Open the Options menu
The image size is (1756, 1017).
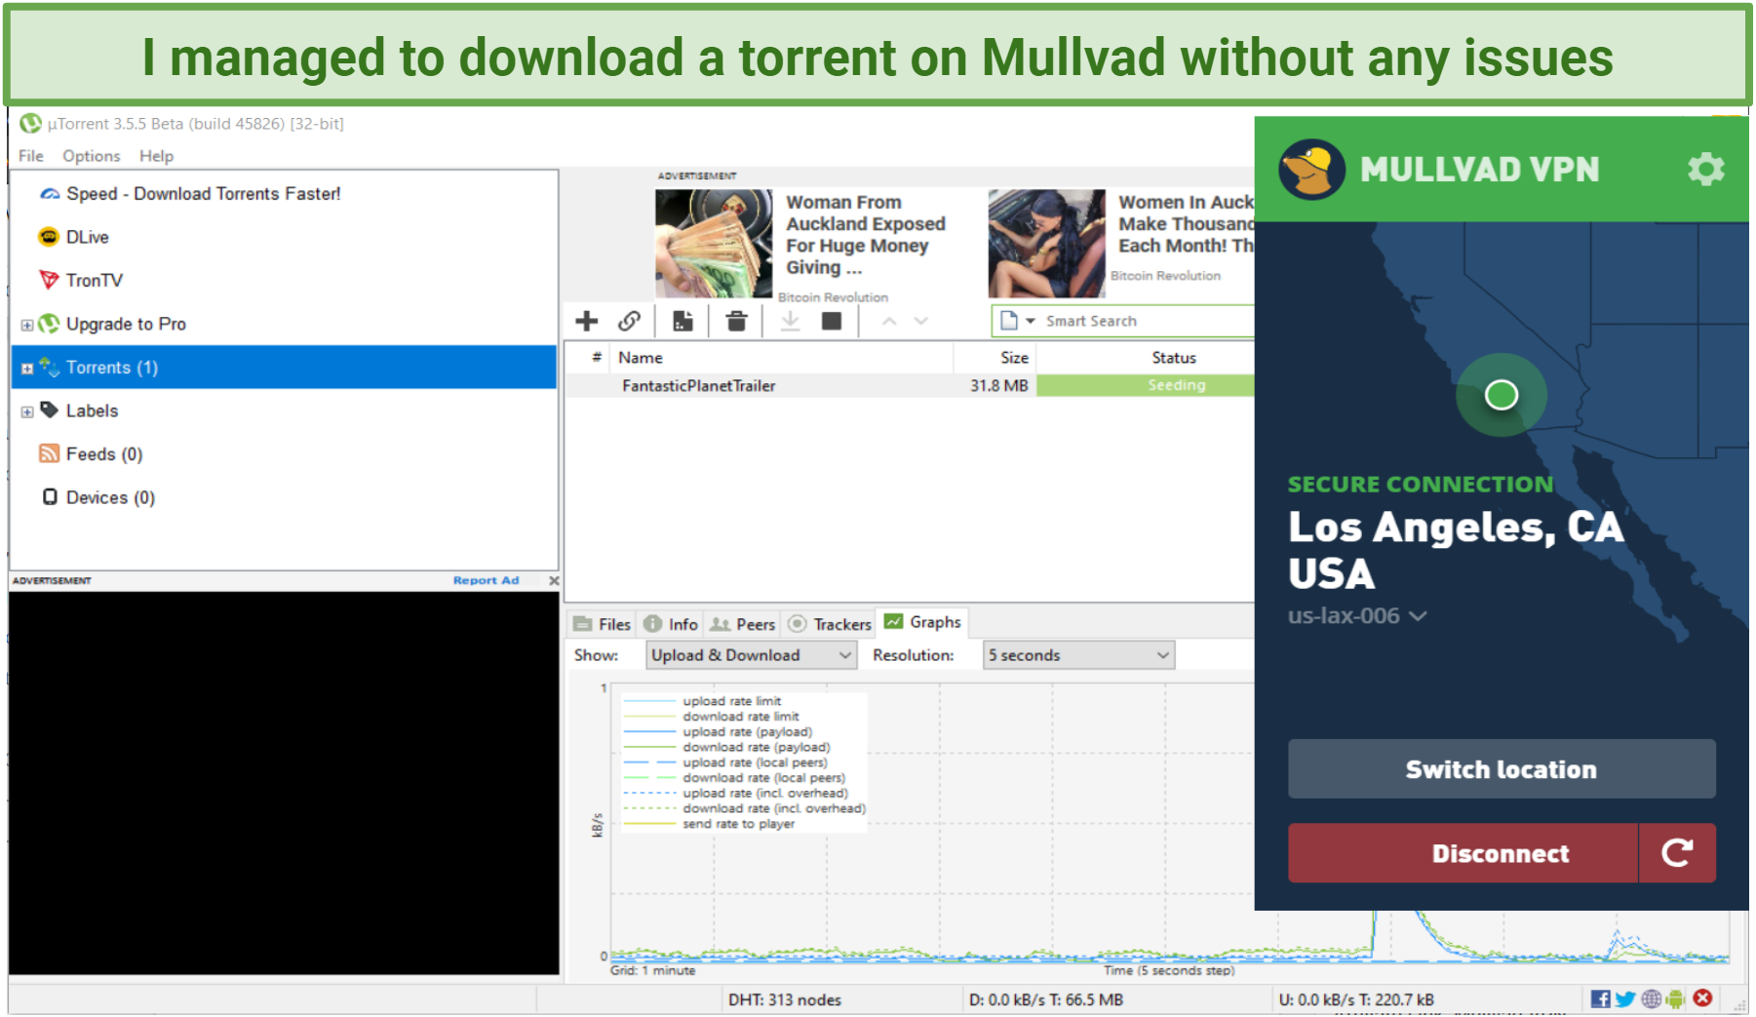(x=90, y=155)
